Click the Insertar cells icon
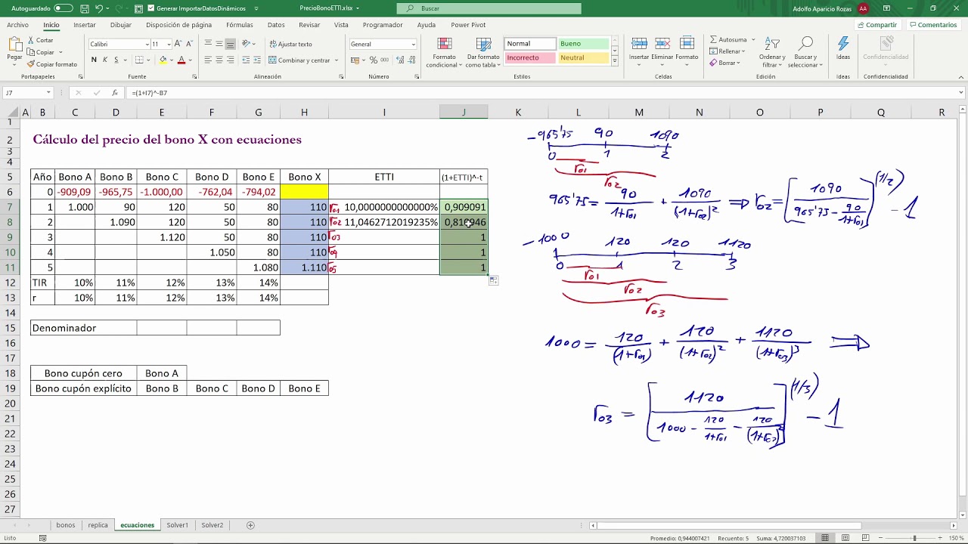 point(639,44)
